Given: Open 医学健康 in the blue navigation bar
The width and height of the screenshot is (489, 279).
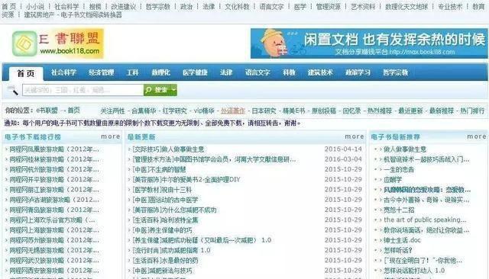Looking at the screenshot, I should click(x=195, y=72).
